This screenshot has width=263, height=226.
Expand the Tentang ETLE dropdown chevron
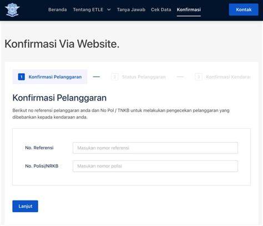[x=109, y=9]
